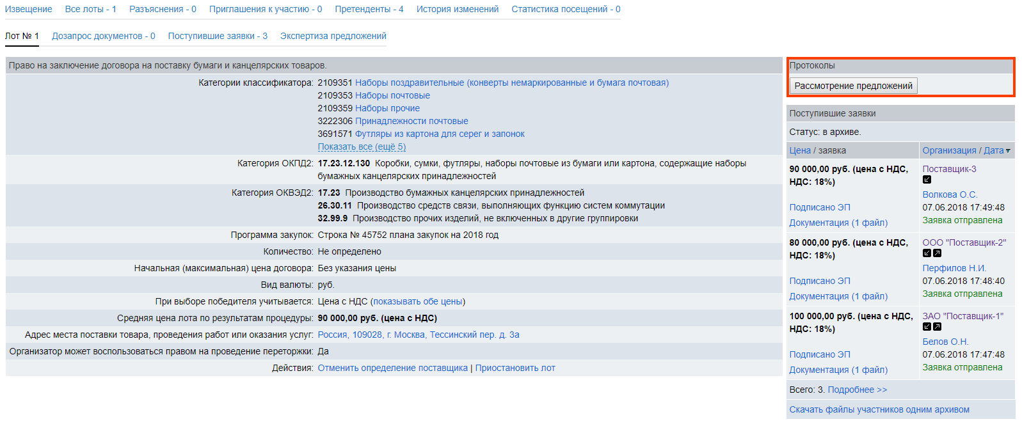Switch to the Претенденты - 4 tab
The height and width of the screenshot is (426, 1022).
(369, 9)
